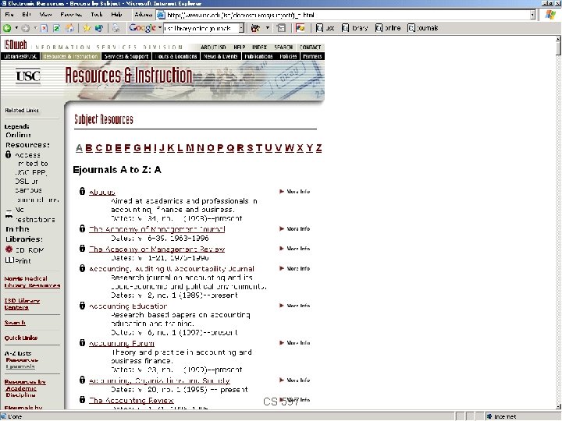The image size is (562, 421).
Task: Click More Info for Accounting Education
Action: click(x=294, y=306)
